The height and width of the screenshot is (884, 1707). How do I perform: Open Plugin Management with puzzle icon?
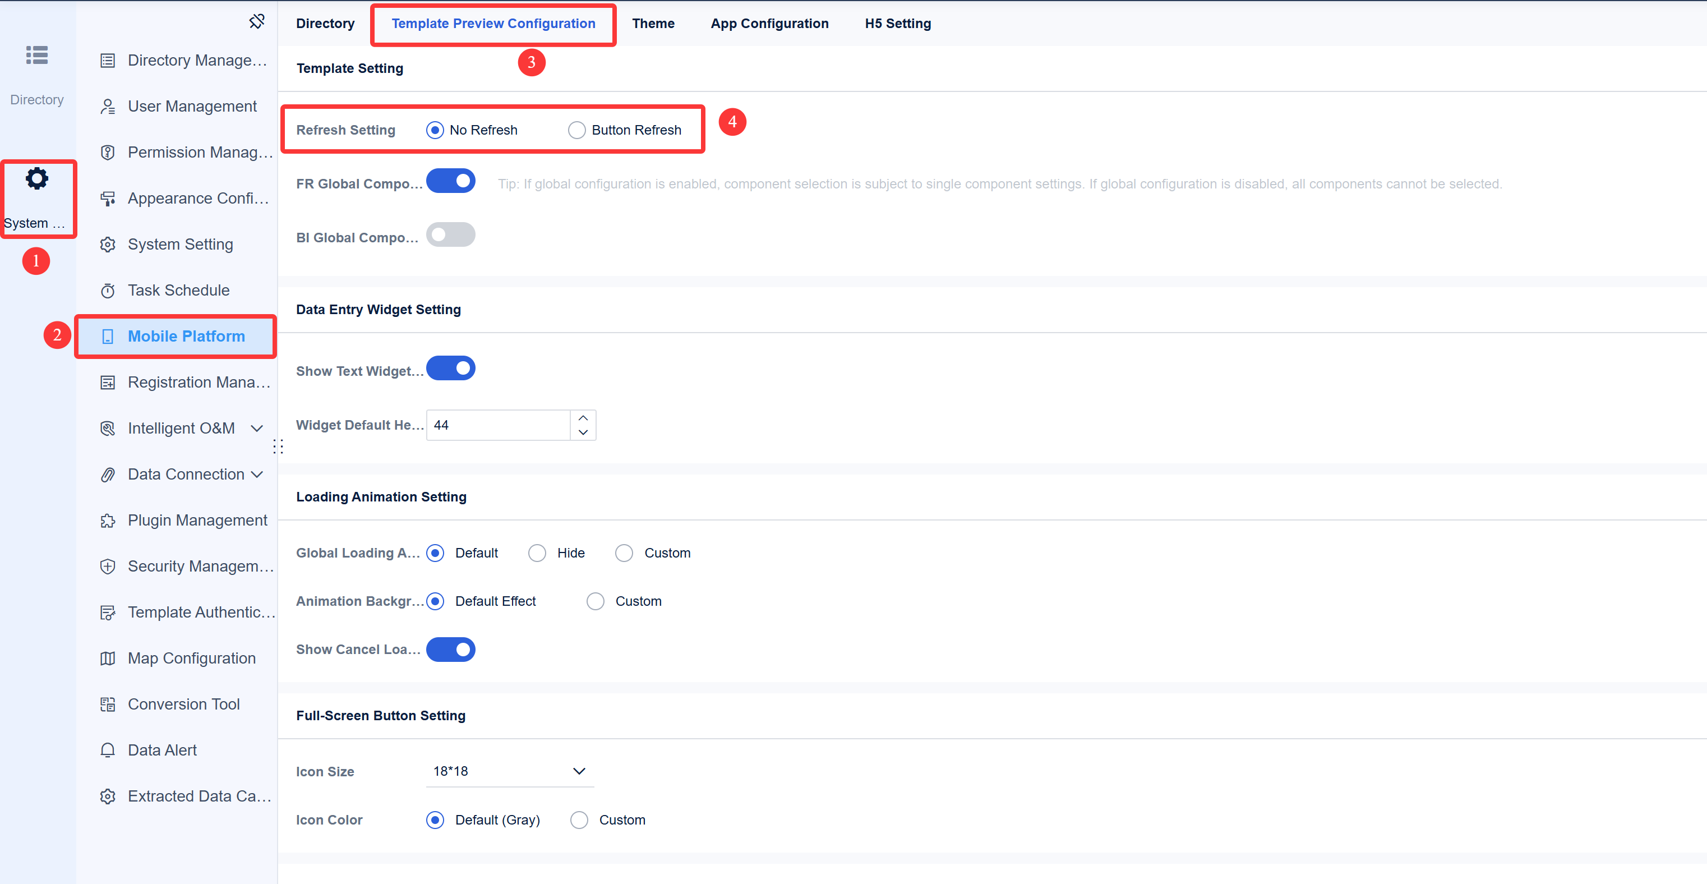[x=197, y=520]
